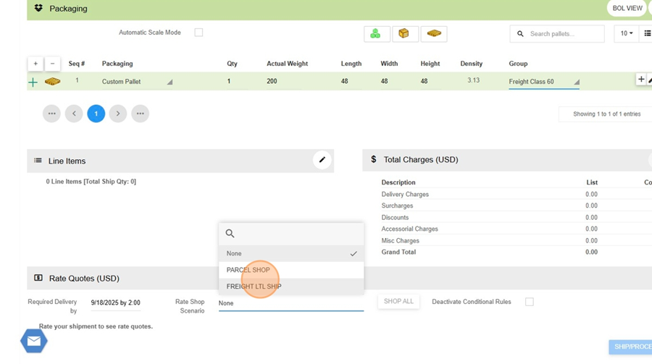Click the plus button above Seq column
The image size is (652, 364).
click(35, 64)
